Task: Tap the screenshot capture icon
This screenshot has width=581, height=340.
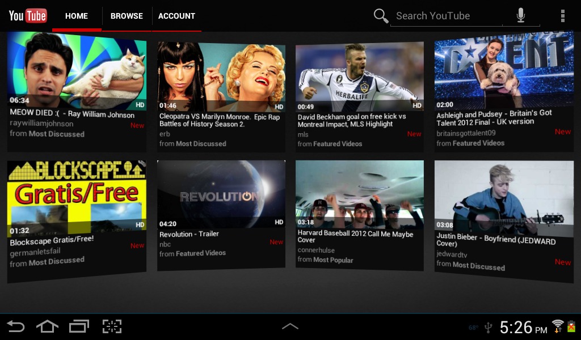Action: click(x=112, y=326)
